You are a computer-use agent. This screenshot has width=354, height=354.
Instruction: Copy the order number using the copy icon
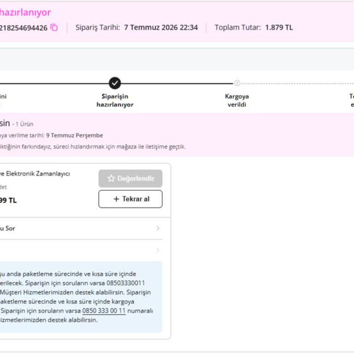point(54,28)
